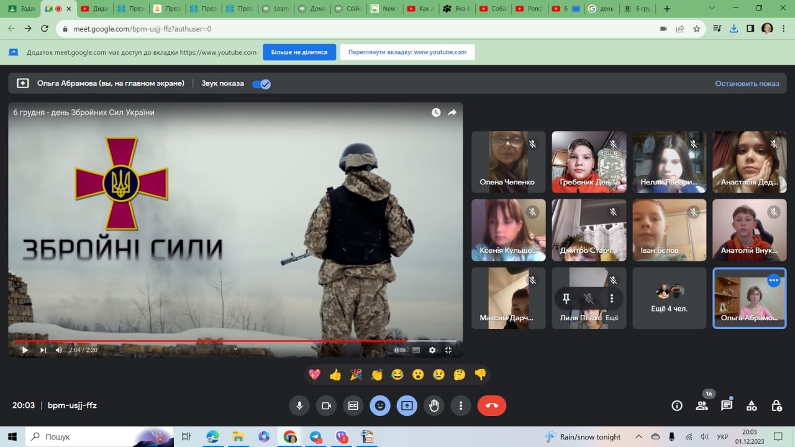Open the meeting chat panel
The width and height of the screenshot is (795, 447).
click(726, 405)
